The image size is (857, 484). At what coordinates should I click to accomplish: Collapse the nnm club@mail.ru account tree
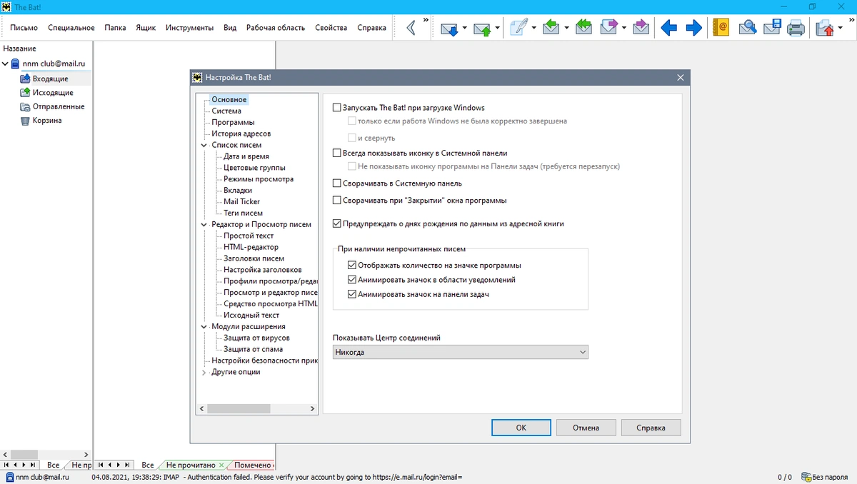click(x=6, y=64)
